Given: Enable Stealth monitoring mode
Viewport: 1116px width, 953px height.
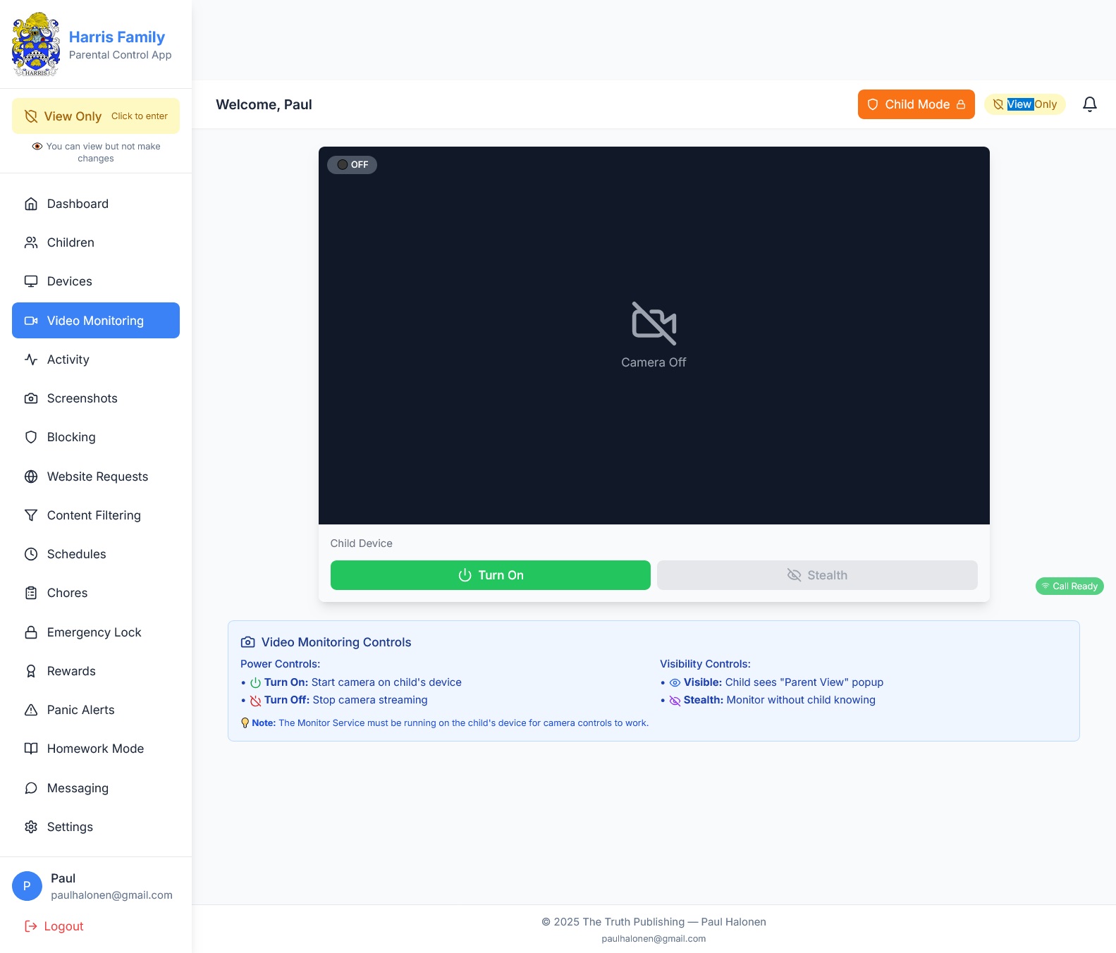Looking at the screenshot, I should (817, 575).
